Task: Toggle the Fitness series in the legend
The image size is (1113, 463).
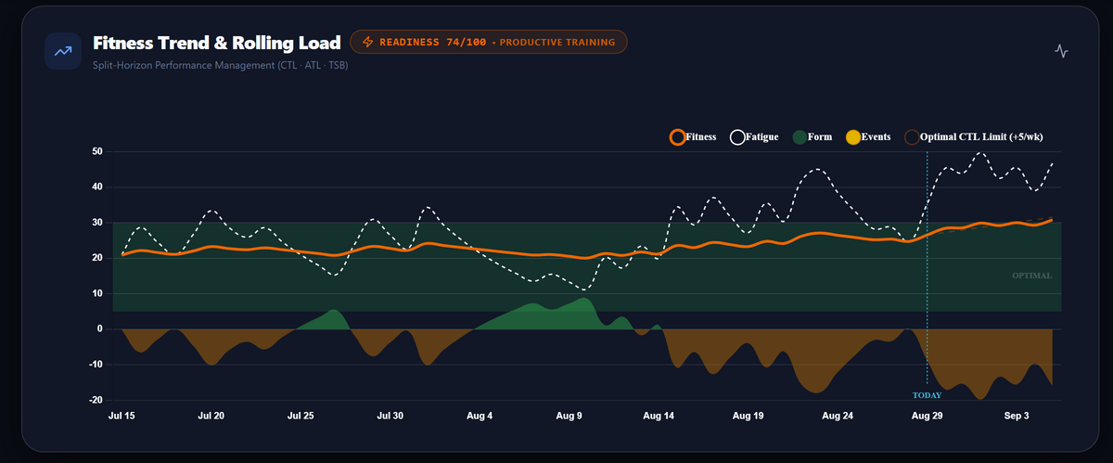Action: [x=693, y=137]
